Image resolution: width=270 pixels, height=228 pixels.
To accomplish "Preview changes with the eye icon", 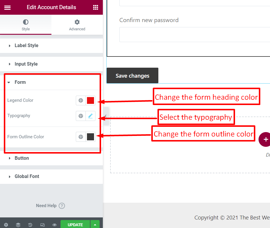I will point(54,224).
